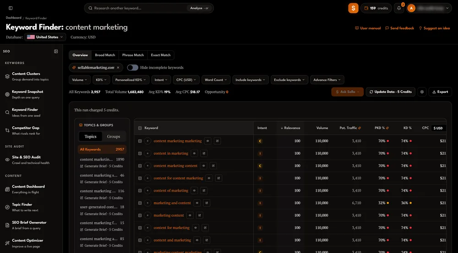Open Include keywords dropdown
458x253 pixels.
251,80
